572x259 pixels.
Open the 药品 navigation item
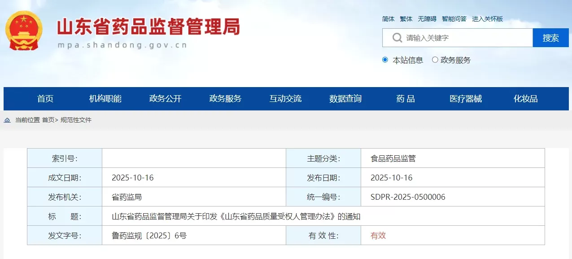coord(406,99)
